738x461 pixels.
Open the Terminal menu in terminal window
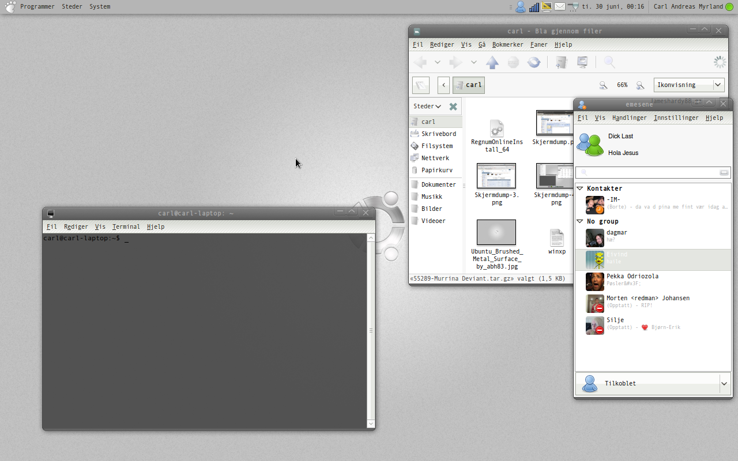point(126,226)
